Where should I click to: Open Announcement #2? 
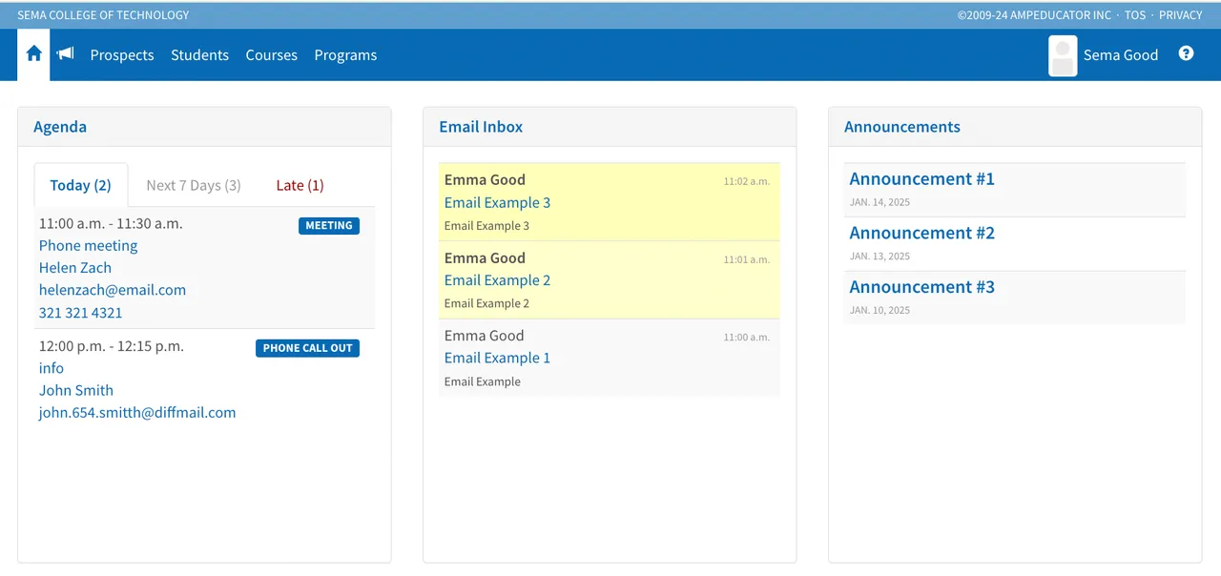tap(921, 233)
